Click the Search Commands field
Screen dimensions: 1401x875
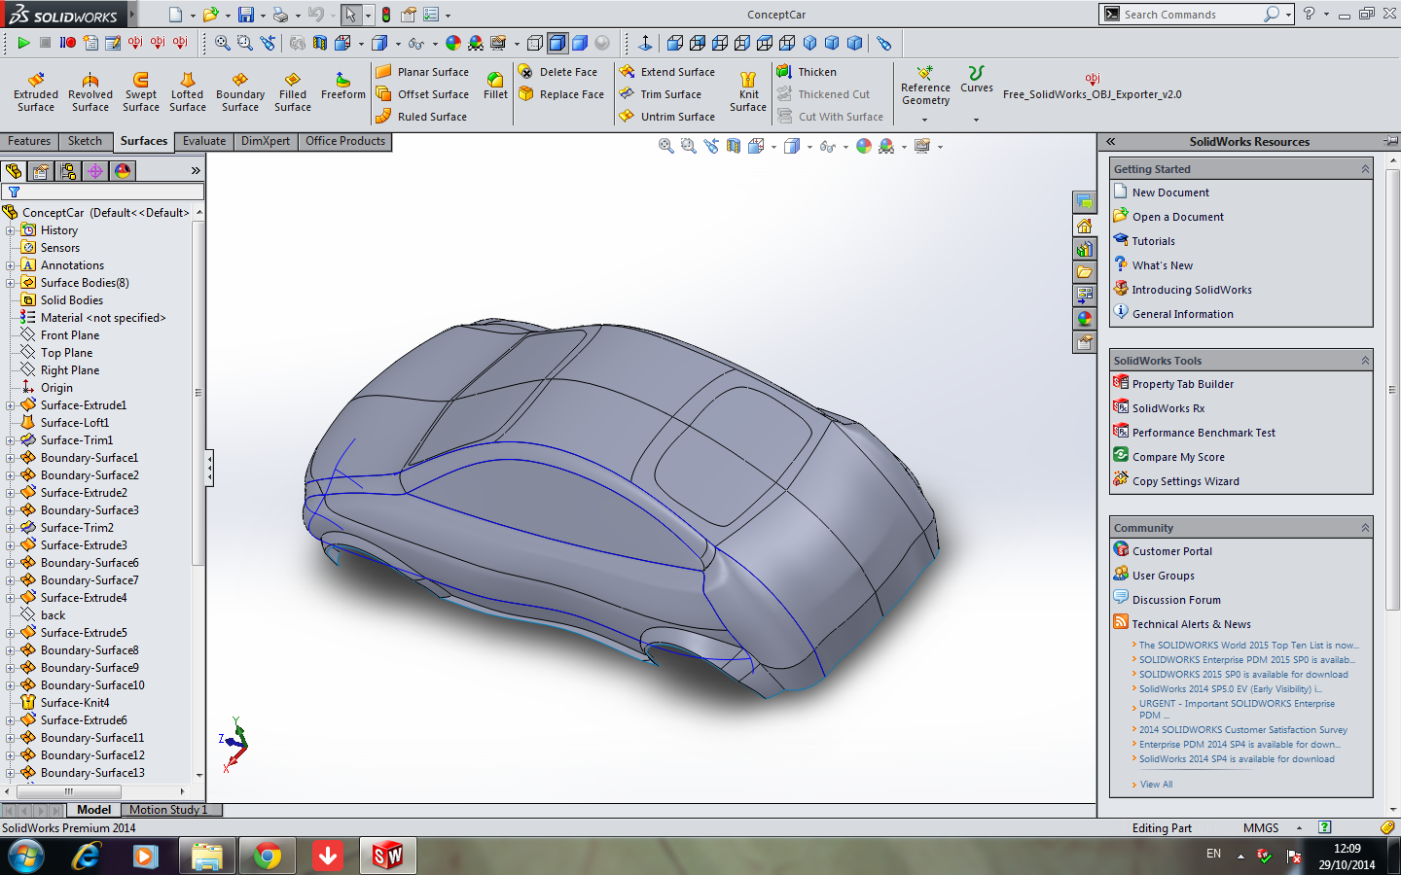point(1192,15)
